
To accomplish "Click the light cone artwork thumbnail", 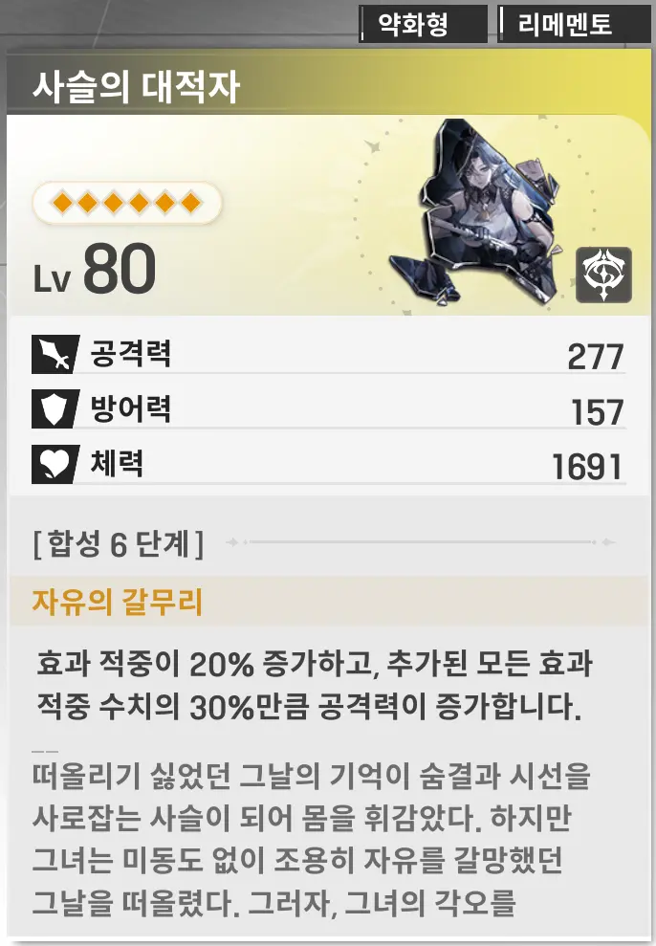I will (474, 212).
